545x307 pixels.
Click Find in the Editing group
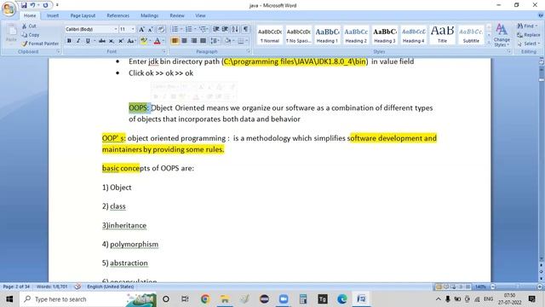pos(527,26)
